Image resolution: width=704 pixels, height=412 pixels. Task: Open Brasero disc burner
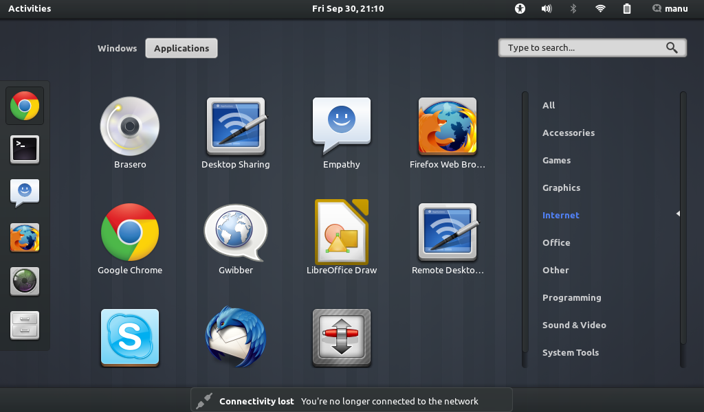pos(130,126)
